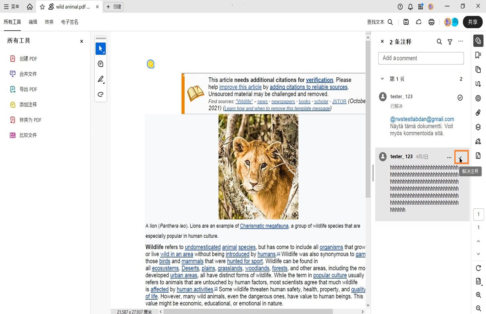This screenshot has height=314, width=486.
Task: Open the apps grid icon
Action: pos(421,7)
